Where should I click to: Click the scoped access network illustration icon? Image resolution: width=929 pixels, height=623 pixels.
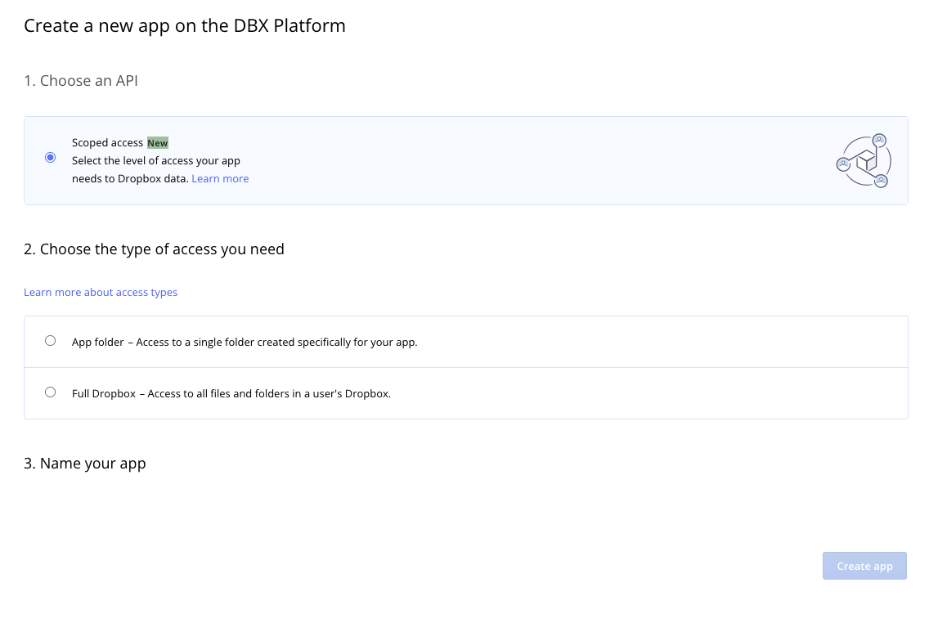click(864, 160)
